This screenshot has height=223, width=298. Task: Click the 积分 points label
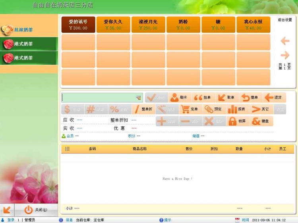tap(132, 136)
